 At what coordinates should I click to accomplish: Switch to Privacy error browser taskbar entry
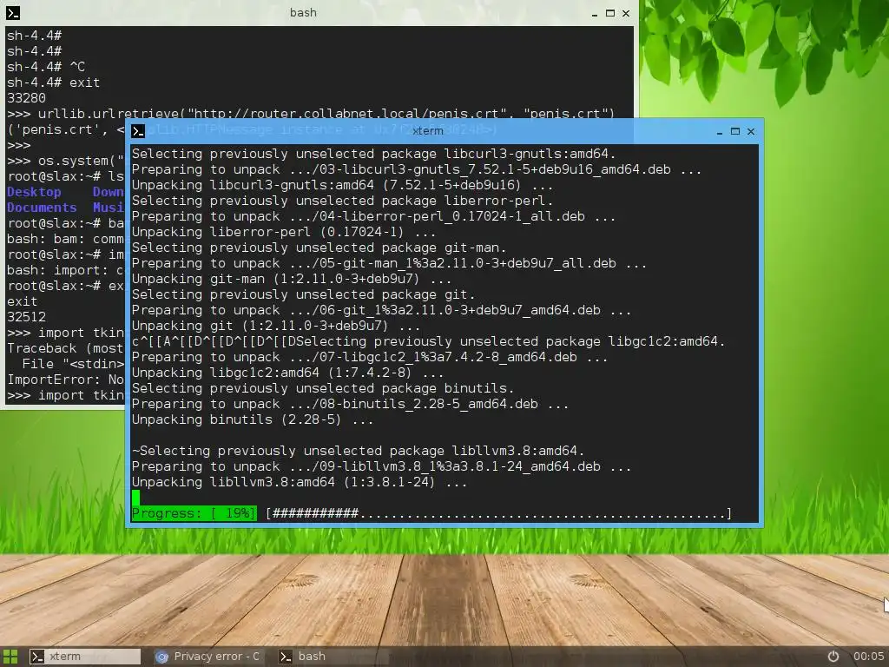point(208,657)
